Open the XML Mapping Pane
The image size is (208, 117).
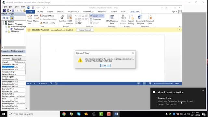pos(112,19)
